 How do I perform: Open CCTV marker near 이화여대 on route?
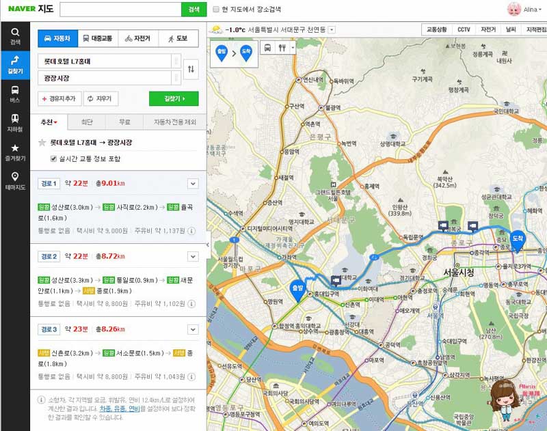pyautogui.click(x=336, y=281)
